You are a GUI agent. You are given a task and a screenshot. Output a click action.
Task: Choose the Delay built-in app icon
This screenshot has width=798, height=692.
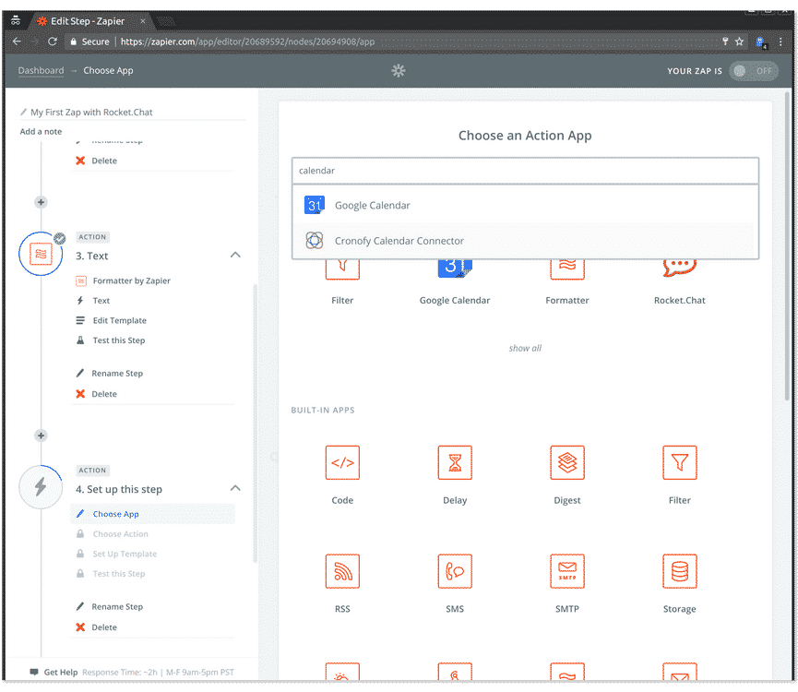[455, 462]
